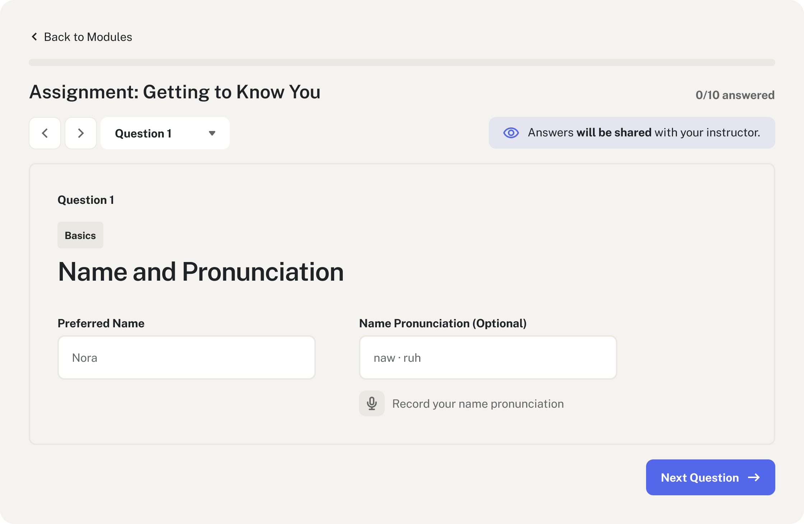Viewport: 804px width, 524px height.
Task: Navigate forward using right arrow button
Action: click(x=80, y=132)
